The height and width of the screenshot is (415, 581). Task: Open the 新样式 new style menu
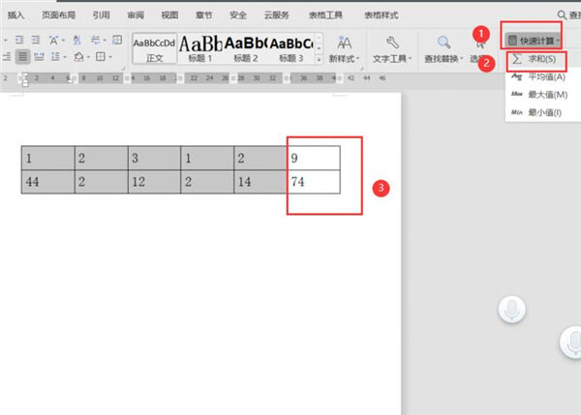(x=344, y=49)
